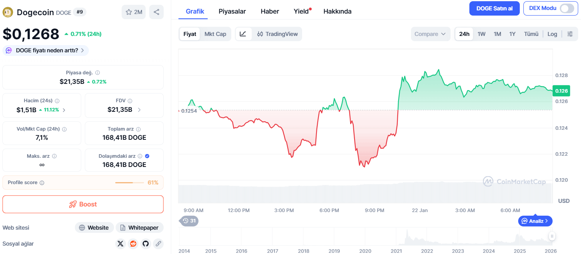
Task: Add Dogecoin to watchlist via star button
Action: click(x=134, y=12)
